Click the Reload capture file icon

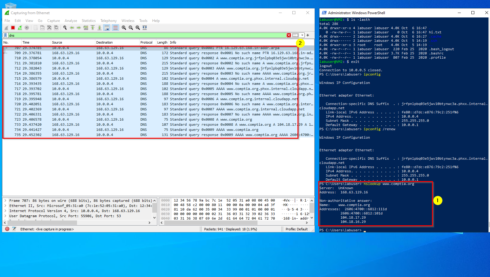(56, 28)
